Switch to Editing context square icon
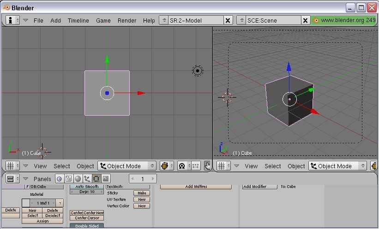The height and width of the screenshot is (229, 379). (96, 179)
